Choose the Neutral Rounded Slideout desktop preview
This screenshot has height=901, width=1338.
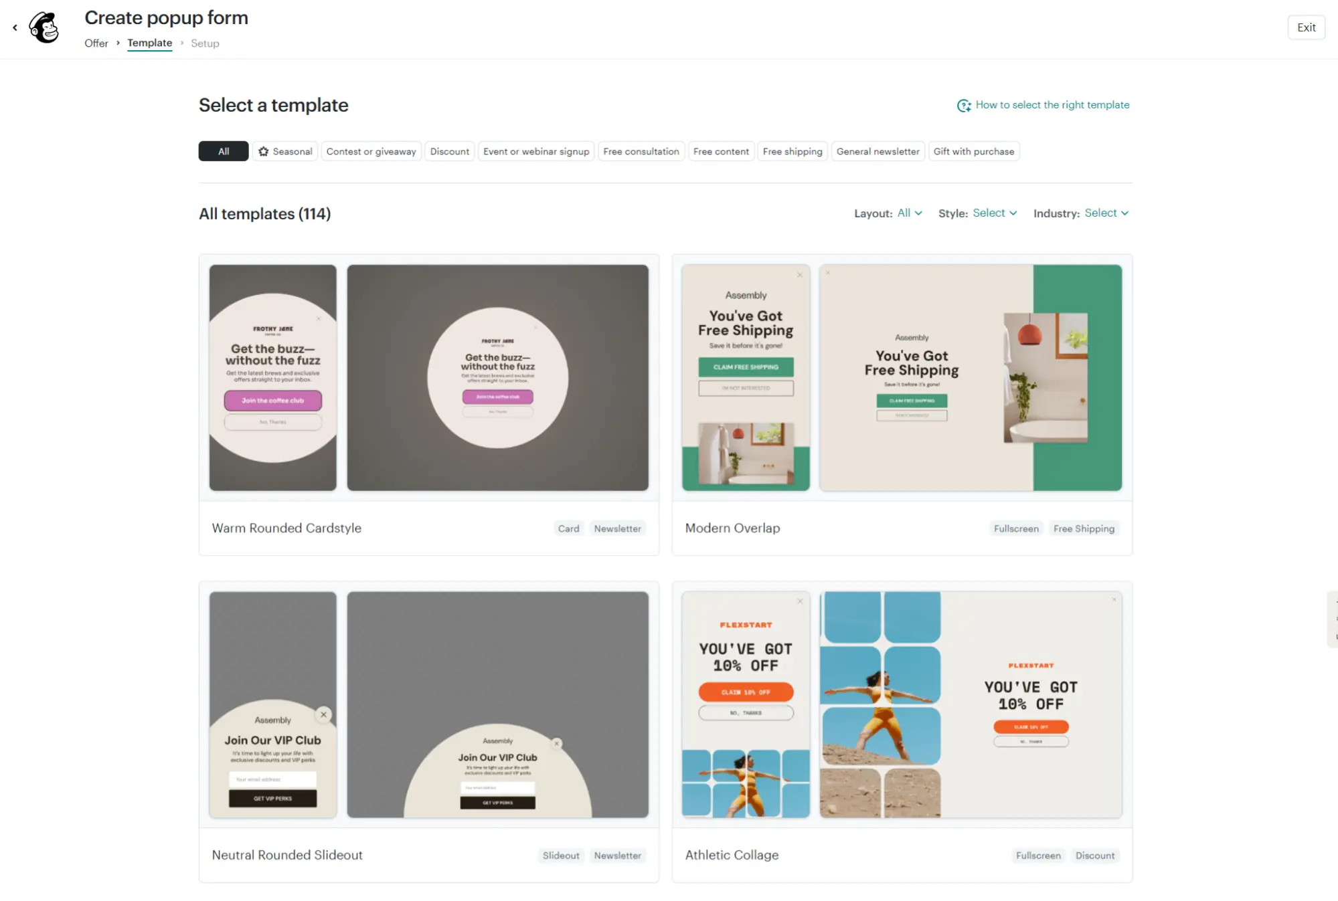click(x=497, y=704)
